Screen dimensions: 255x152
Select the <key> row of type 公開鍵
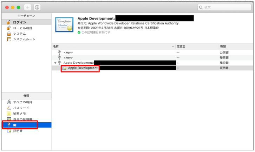152,53
